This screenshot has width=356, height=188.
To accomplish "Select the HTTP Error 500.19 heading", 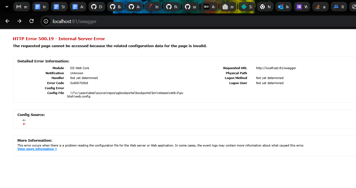I will pyautogui.click(x=59, y=39).
